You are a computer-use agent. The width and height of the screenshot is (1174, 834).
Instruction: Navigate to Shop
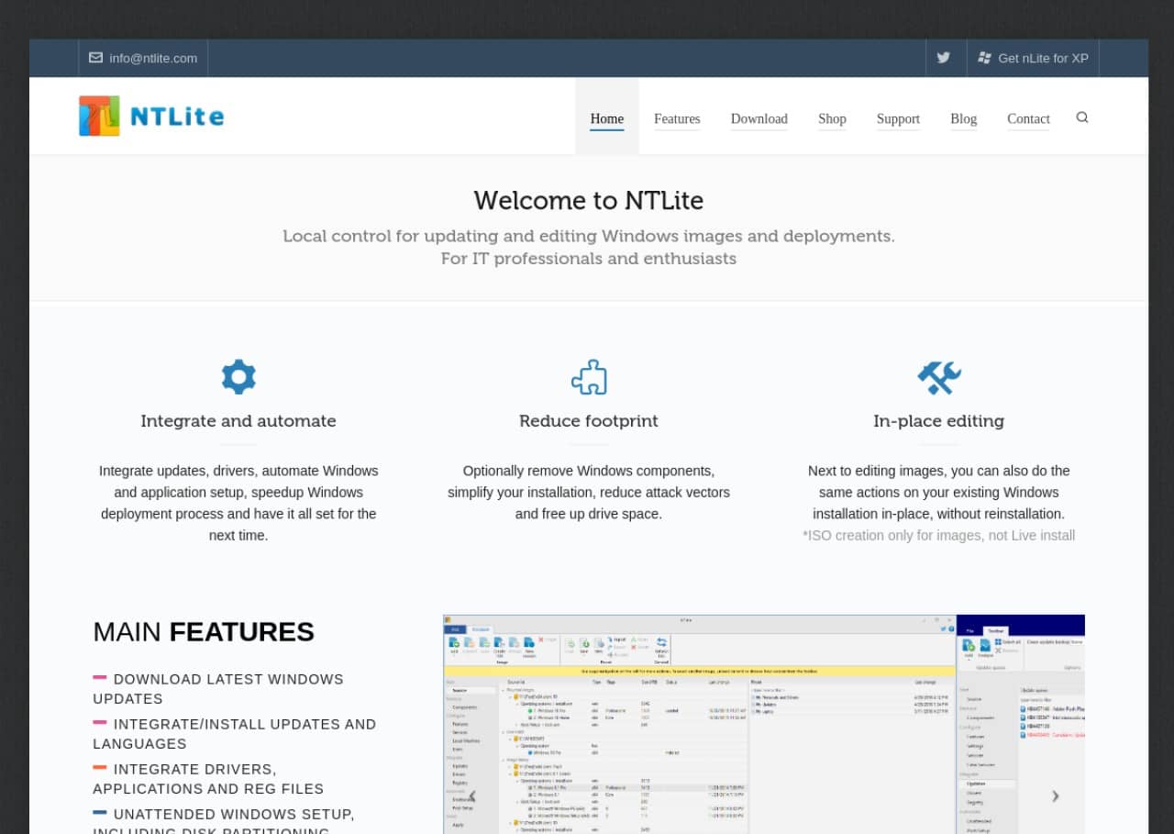833,118
